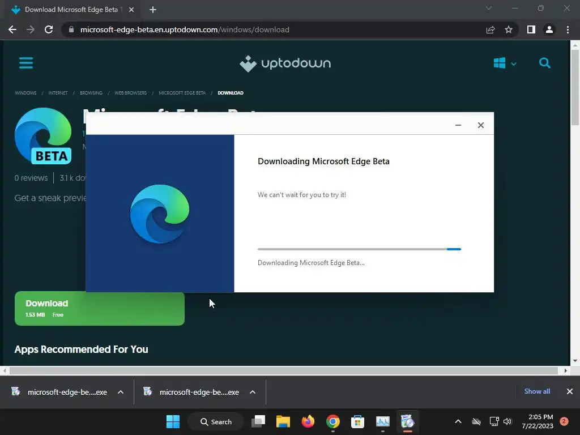Go back to previous page
The image size is (580, 435).
12,29
